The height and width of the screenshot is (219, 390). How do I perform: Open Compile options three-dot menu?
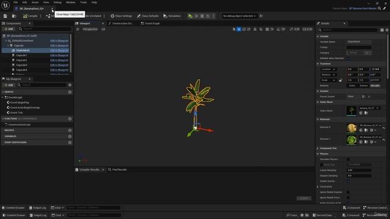[41, 16]
